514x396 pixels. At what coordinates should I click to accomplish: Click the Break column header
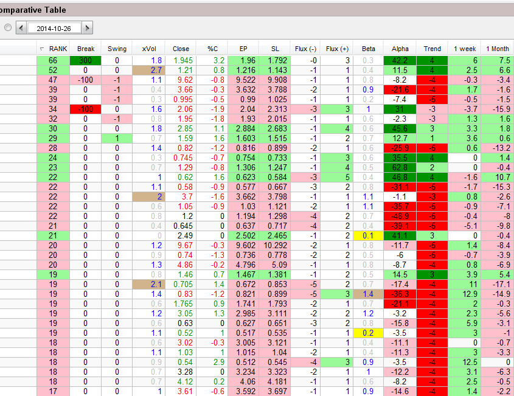pyautogui.click(x=85, y=49)
